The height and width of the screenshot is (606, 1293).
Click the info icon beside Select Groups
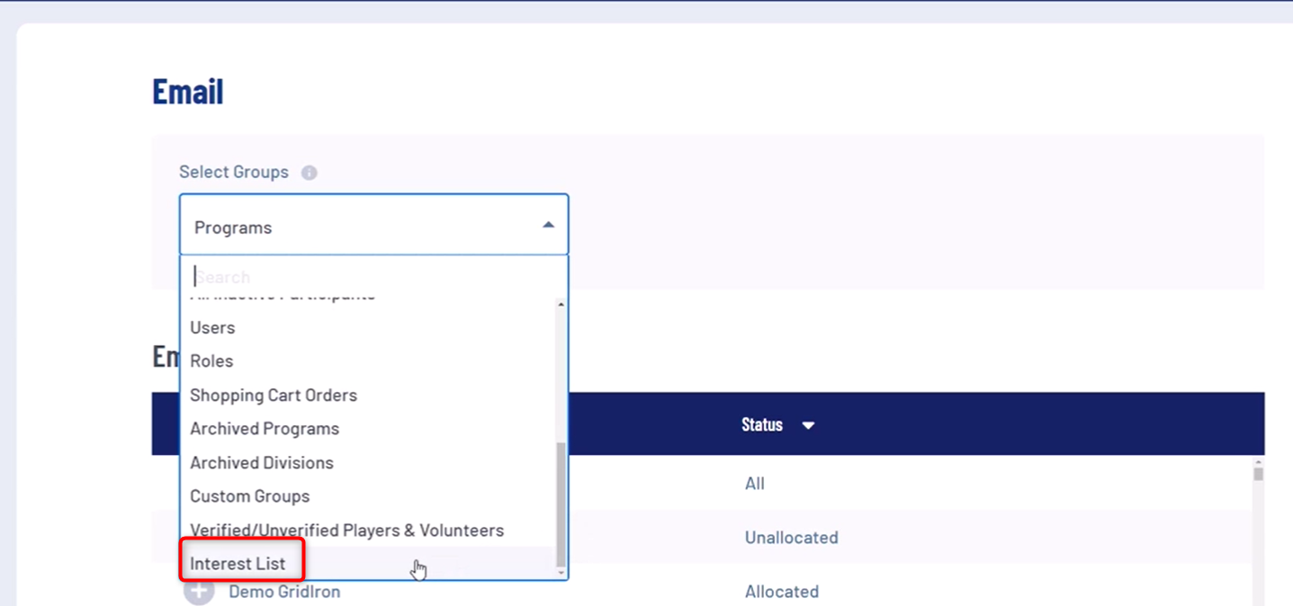(309, 173)
